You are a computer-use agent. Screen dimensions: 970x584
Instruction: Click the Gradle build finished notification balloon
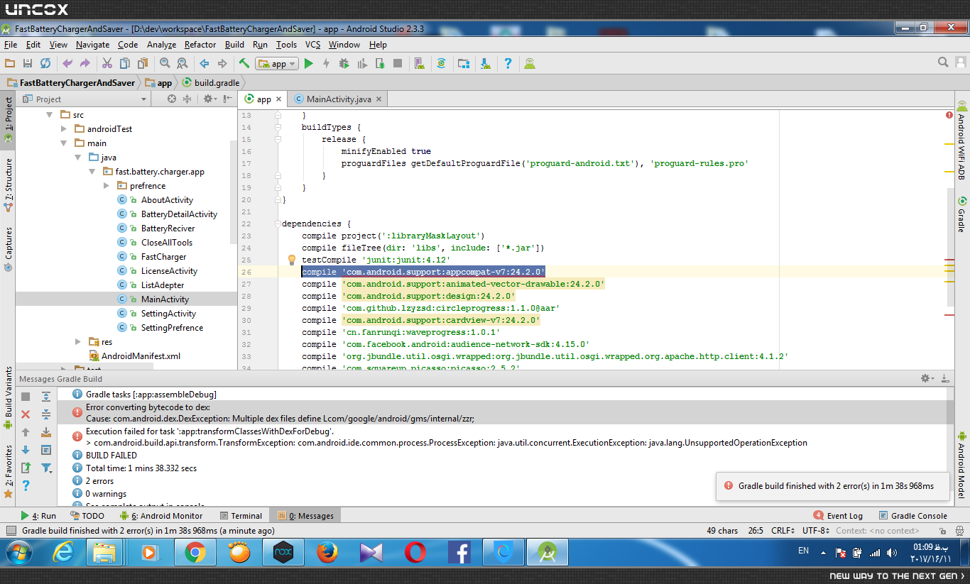(832, 486)
